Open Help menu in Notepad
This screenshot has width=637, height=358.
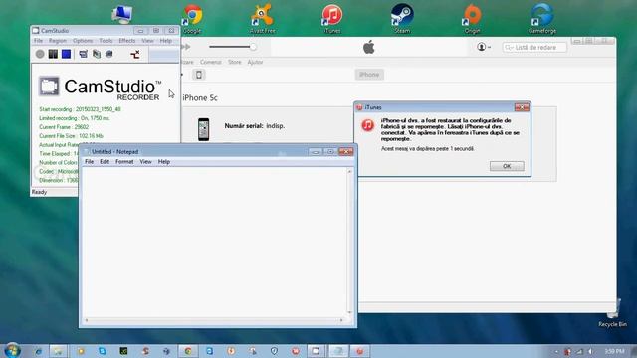tap(163, 161)
